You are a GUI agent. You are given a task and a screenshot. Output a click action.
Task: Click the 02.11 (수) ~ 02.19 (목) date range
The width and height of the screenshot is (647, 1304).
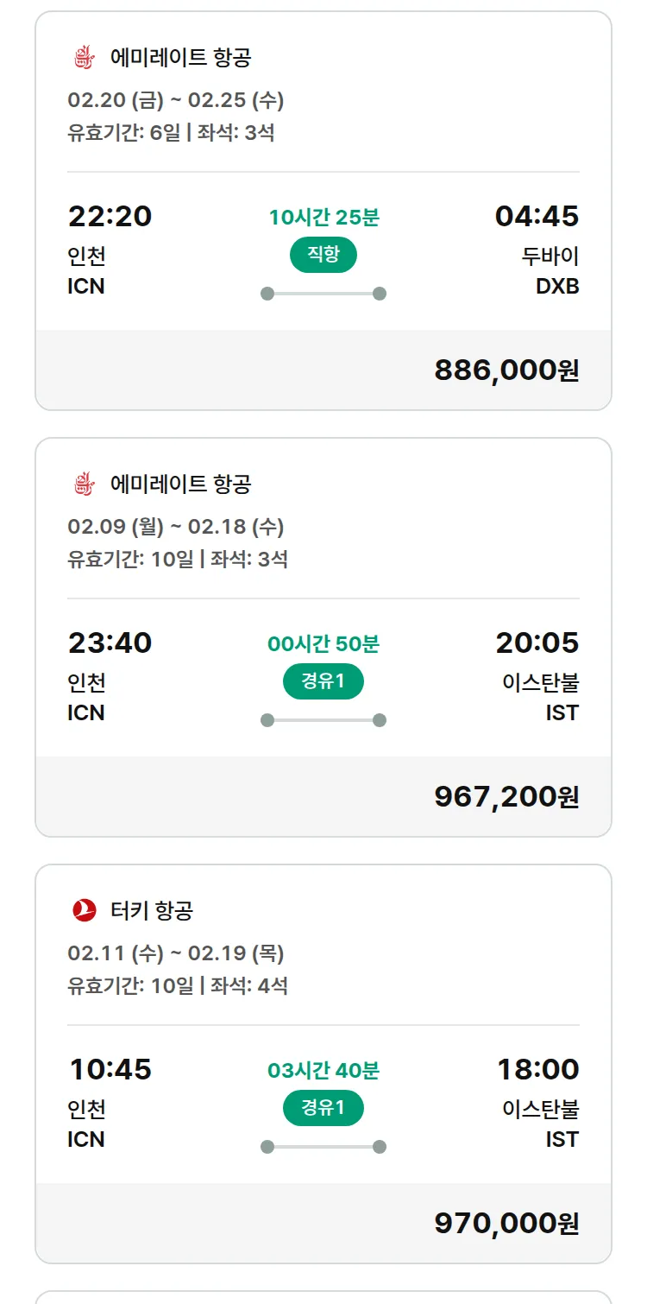coord(176,953)
